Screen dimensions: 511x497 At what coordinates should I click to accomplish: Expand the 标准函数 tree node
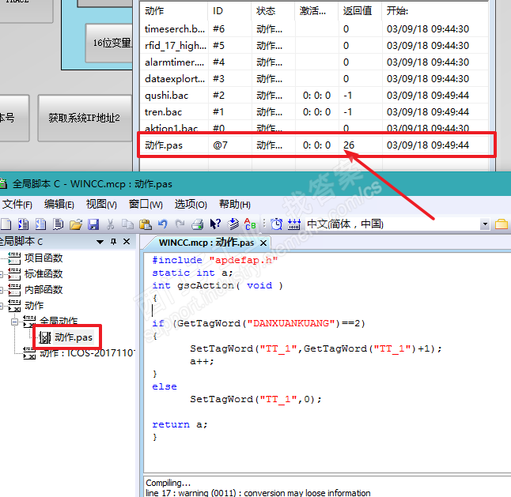pyautogui.click(x=2, y=274)
